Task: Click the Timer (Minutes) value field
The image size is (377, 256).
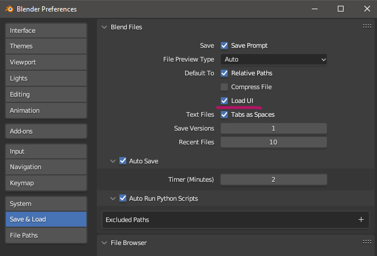Action: (274, 179)
